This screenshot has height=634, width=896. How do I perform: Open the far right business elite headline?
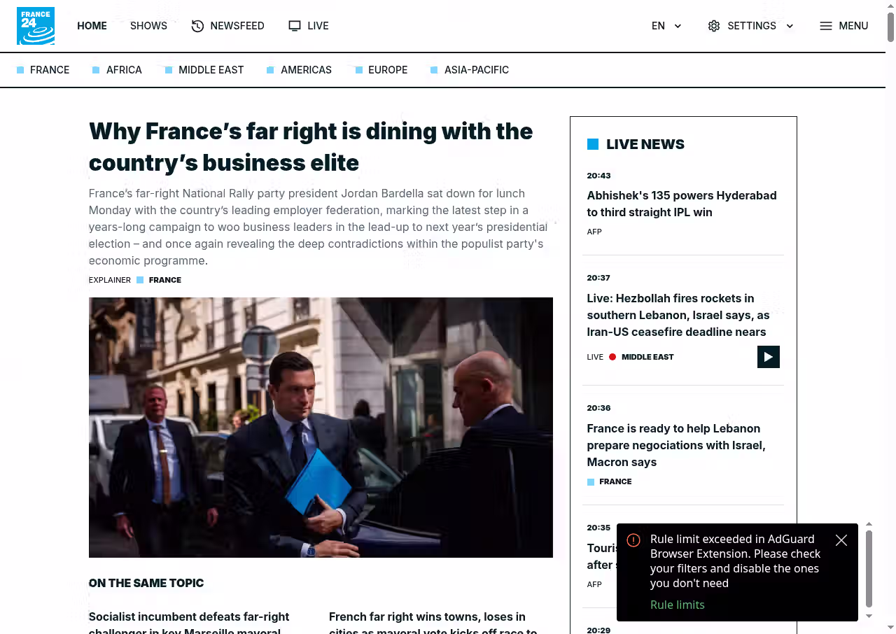click(311, 146)
